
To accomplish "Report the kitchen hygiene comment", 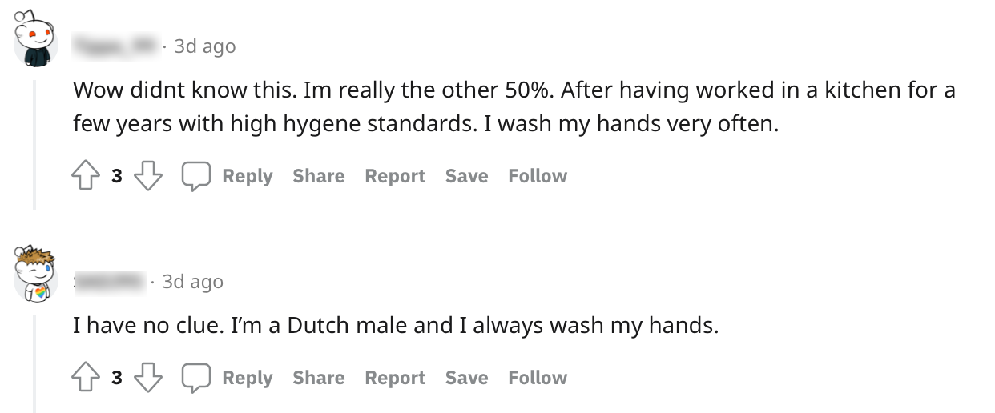I will coord(395,177).
